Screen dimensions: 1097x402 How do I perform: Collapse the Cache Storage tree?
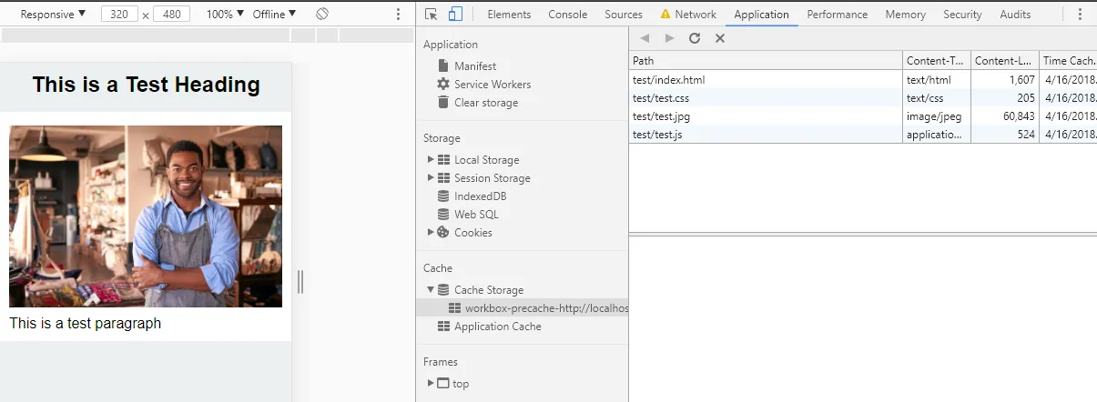coord(431,290)
